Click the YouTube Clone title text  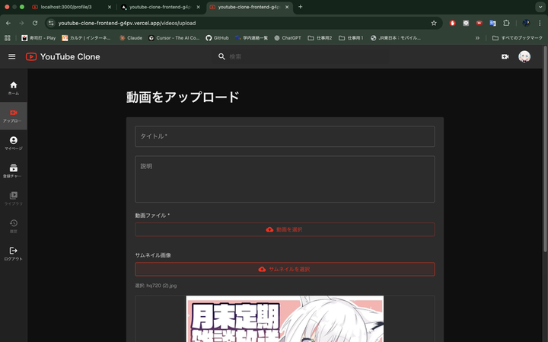70,56
